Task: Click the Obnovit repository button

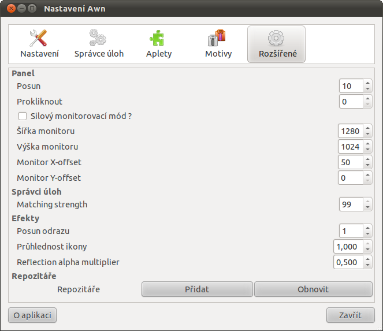Action: [x=313, y=289]
